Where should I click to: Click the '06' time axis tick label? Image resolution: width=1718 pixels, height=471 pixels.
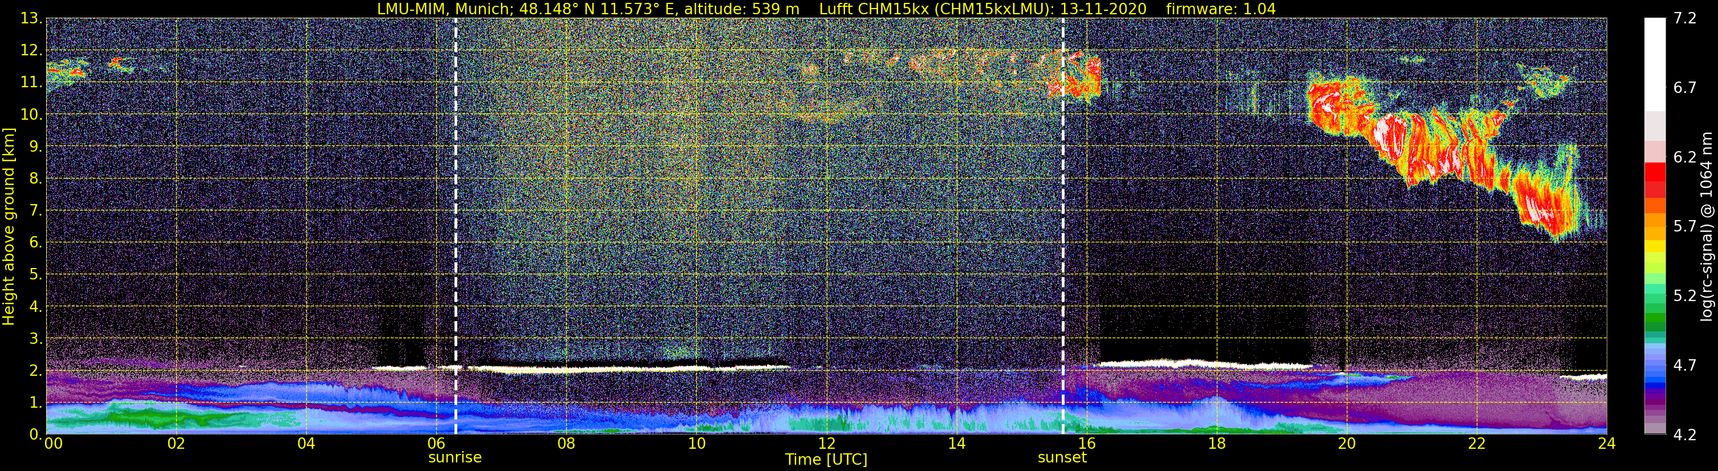tap(436, 444)
